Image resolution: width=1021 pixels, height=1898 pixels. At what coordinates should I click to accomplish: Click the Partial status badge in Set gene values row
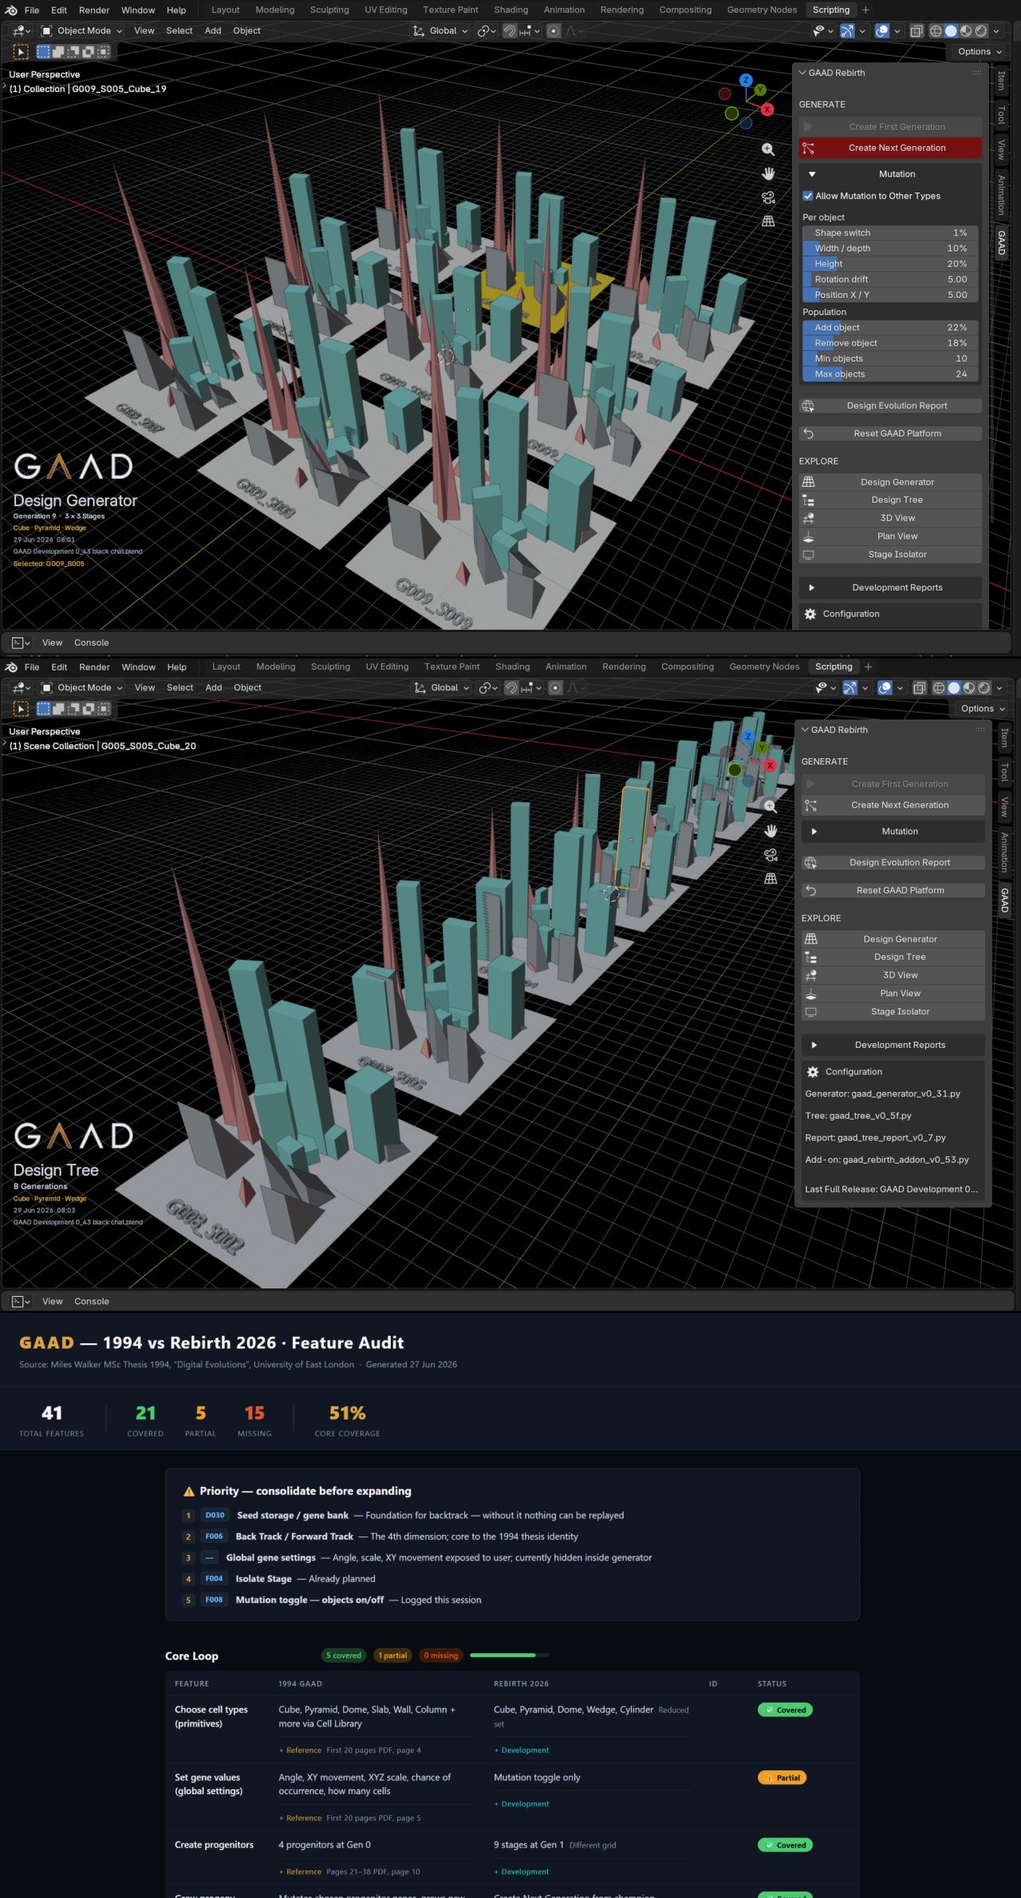(783, 1777)
